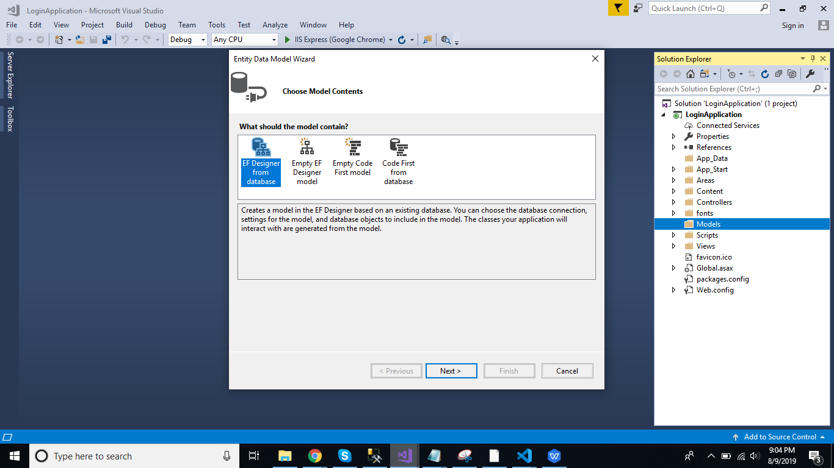Expand the Properties node
The height and width of the screenshot is (468, 834).
coord(674,136)
